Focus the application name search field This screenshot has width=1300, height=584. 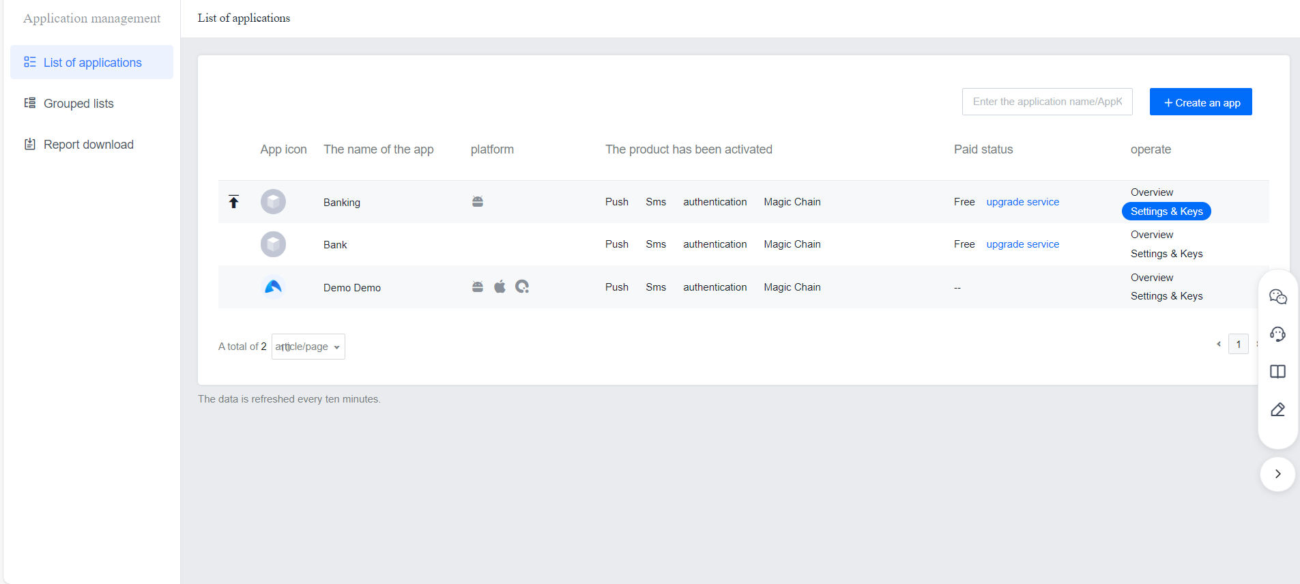[1047, 102]
